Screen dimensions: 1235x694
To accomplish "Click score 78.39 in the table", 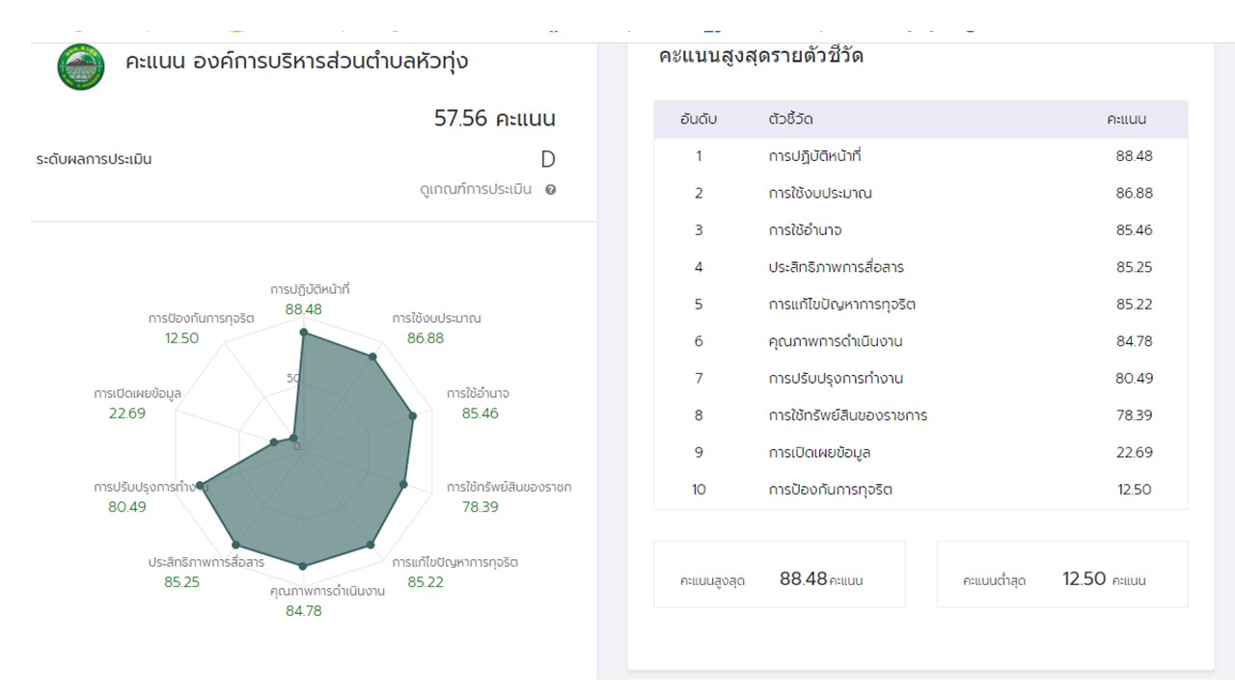I will point(1134,415).
